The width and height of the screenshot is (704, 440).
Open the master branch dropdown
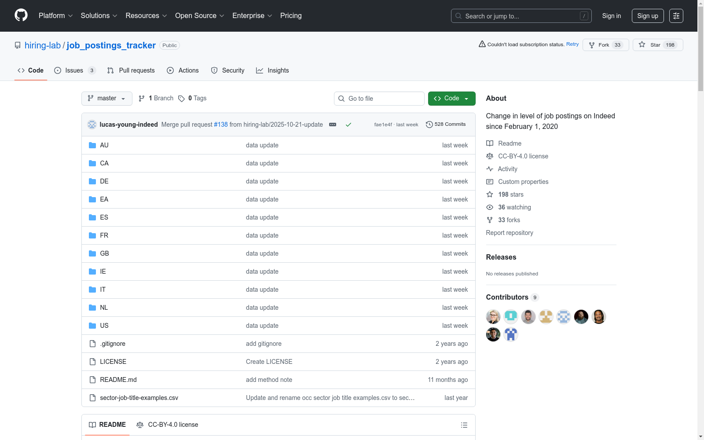click(x=107, y=99)
